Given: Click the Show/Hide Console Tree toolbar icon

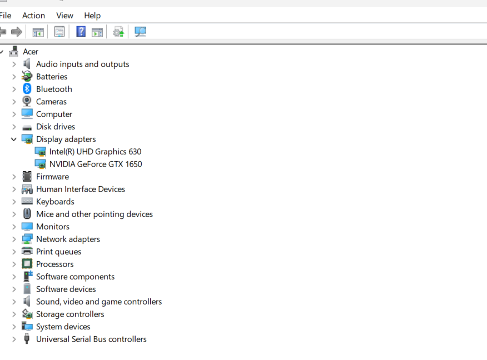Looking at the screenshot, I should (38, 32).
